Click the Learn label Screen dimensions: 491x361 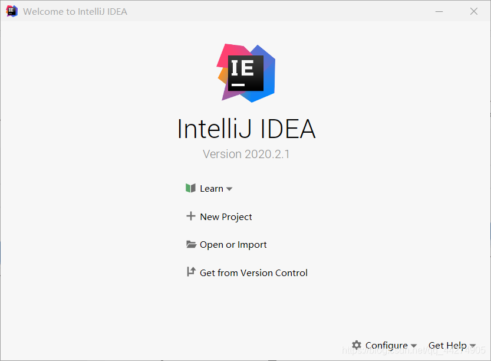211,188
